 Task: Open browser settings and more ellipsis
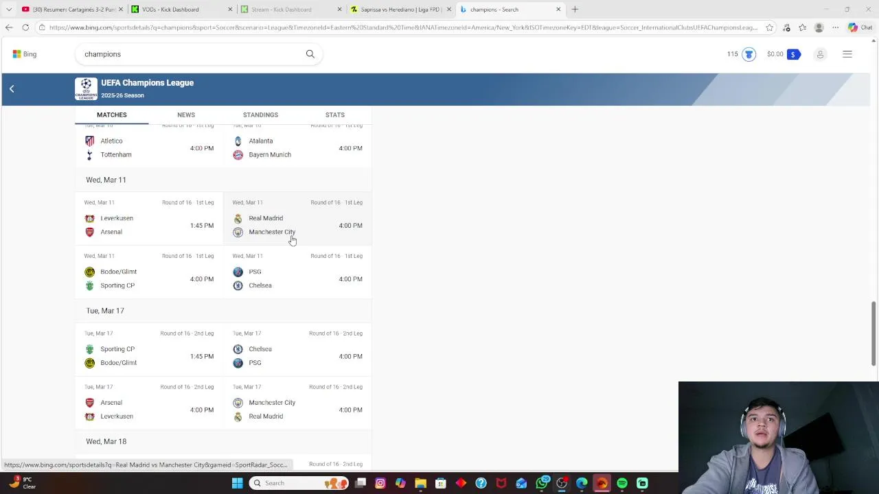click(x=835, y=27)
